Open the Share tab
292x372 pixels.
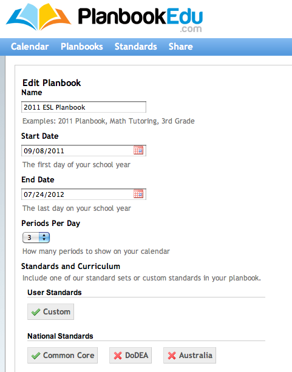[181, 47]
